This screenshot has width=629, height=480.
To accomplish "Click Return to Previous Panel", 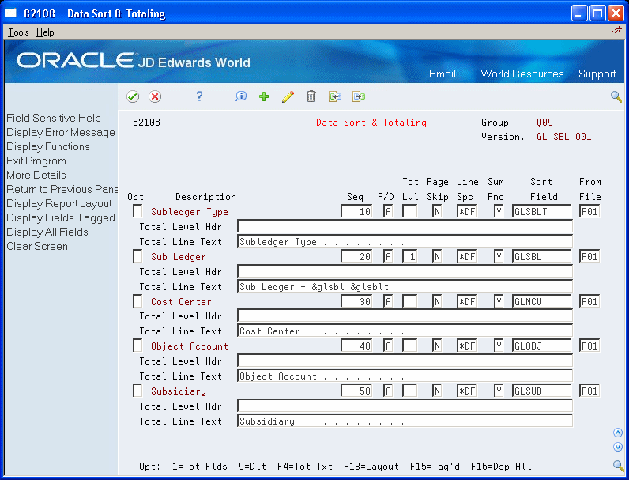I will coord(62,189).
